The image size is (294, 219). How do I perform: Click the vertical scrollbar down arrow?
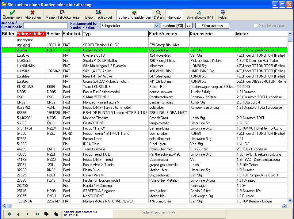pyautogui.click(x=290, y=201)
